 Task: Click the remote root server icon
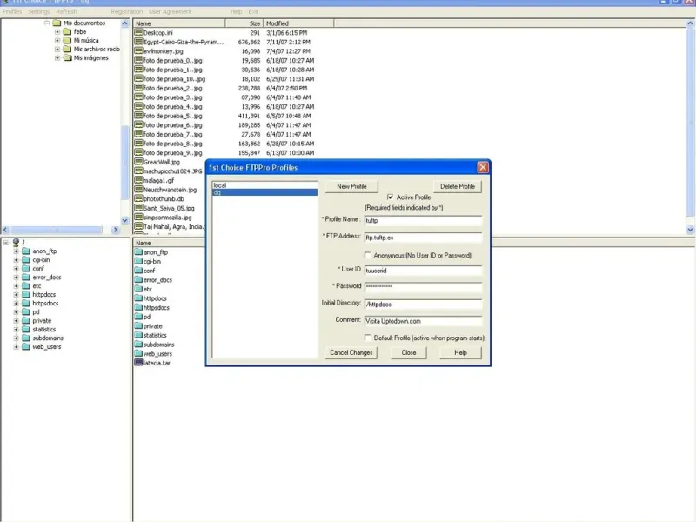tap(16, 243)
